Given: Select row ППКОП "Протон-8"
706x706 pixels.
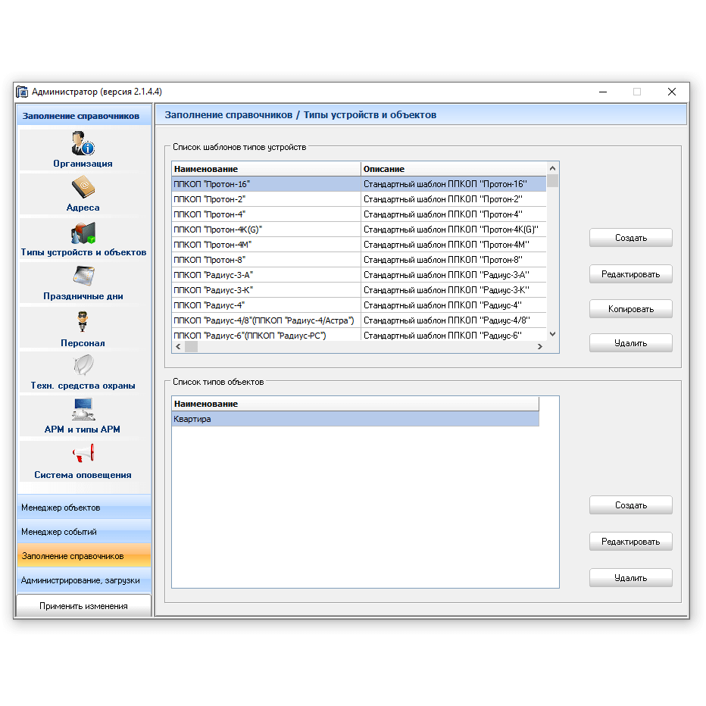Looking at the screenshot, I should tap(359, 260).
